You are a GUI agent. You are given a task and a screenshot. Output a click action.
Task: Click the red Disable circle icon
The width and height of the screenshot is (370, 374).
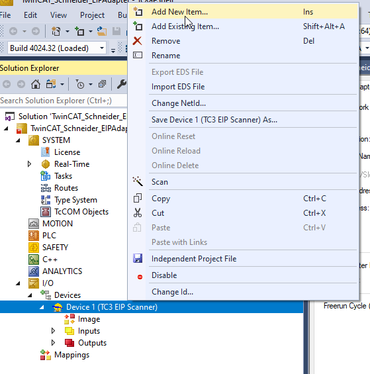(140, 277)
